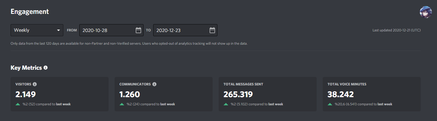
Task: Click the Weekly dropdown caret arrow
Action: point(58,30)
